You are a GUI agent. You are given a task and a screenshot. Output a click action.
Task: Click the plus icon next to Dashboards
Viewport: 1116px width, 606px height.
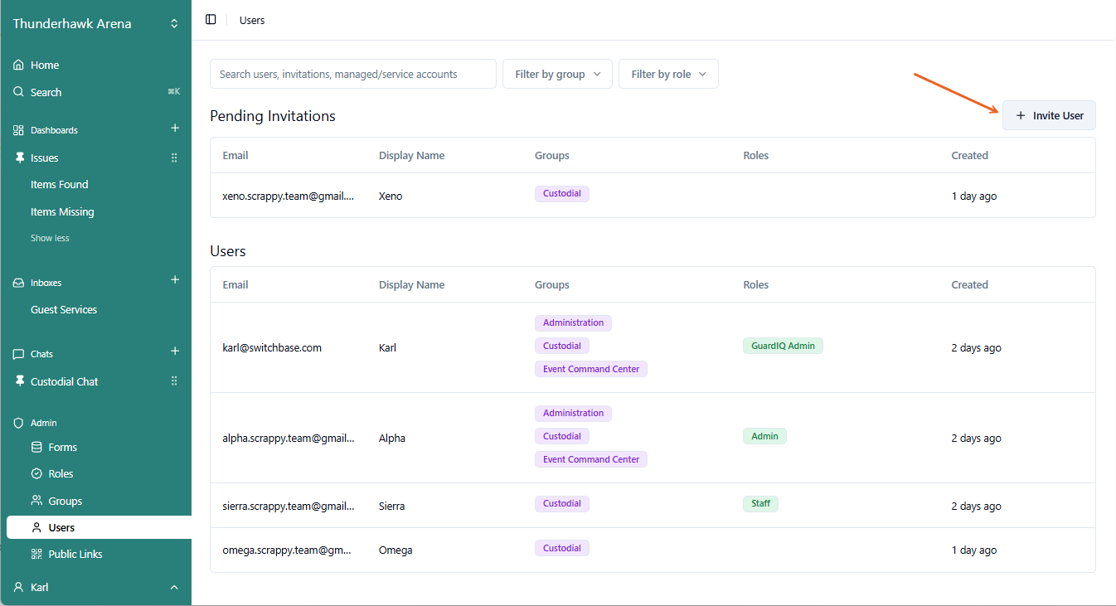175,128
